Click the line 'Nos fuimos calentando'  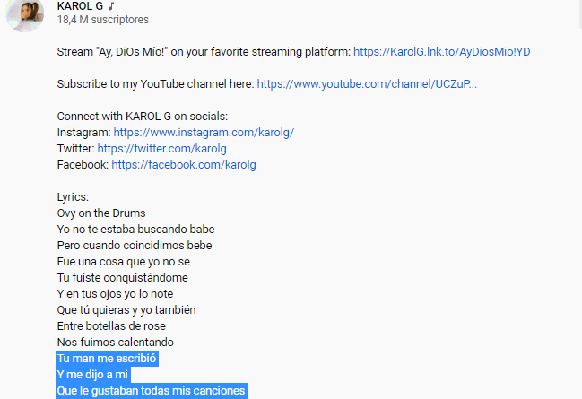point(116,343)
